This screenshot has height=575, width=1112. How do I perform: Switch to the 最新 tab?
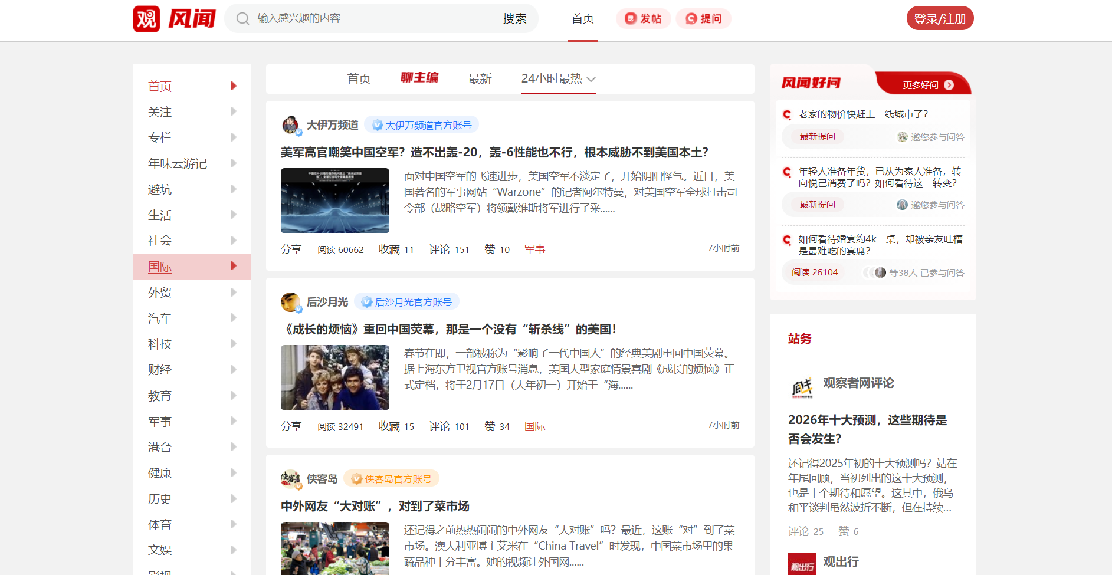click(479, 78)
